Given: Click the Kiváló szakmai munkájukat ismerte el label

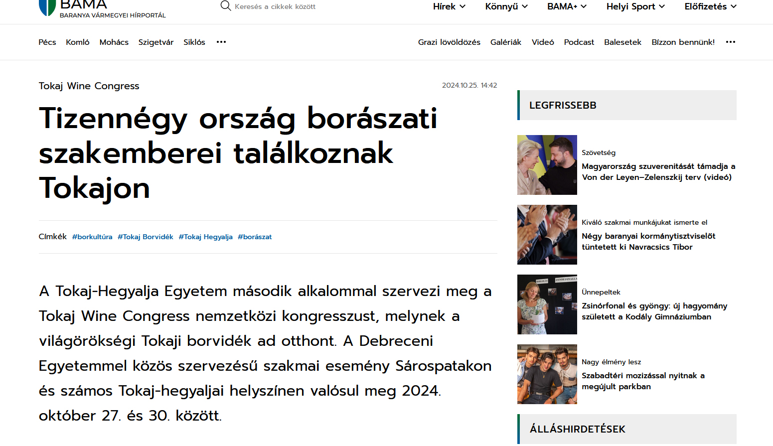Looking at the screenshot, I should point(644,222).
